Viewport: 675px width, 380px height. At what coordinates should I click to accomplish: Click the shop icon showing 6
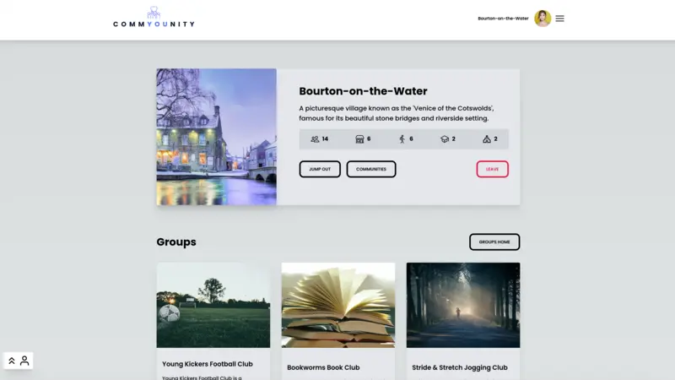coord(359,139)
